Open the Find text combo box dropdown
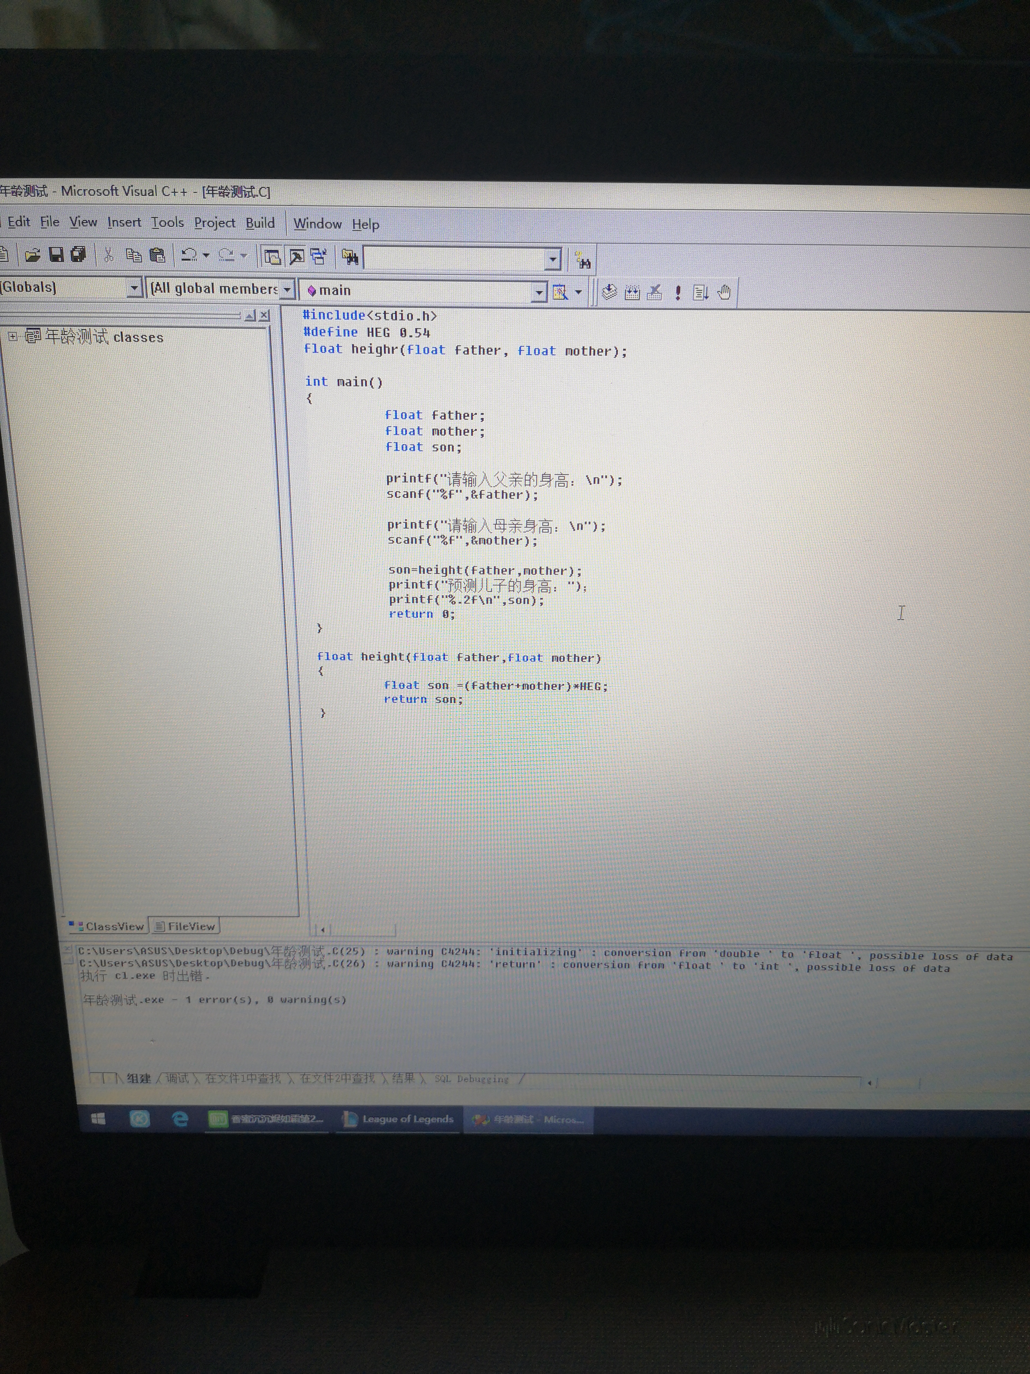1030x1374 pixels. [x=553, y=260]
